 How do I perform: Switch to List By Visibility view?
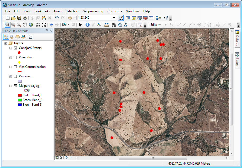point(18,37)
